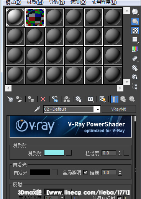This screenshot has width=141, height=199.
Task: Click the VRayMtl material type button
Action: pyautogui.click(x=119, y=109)
